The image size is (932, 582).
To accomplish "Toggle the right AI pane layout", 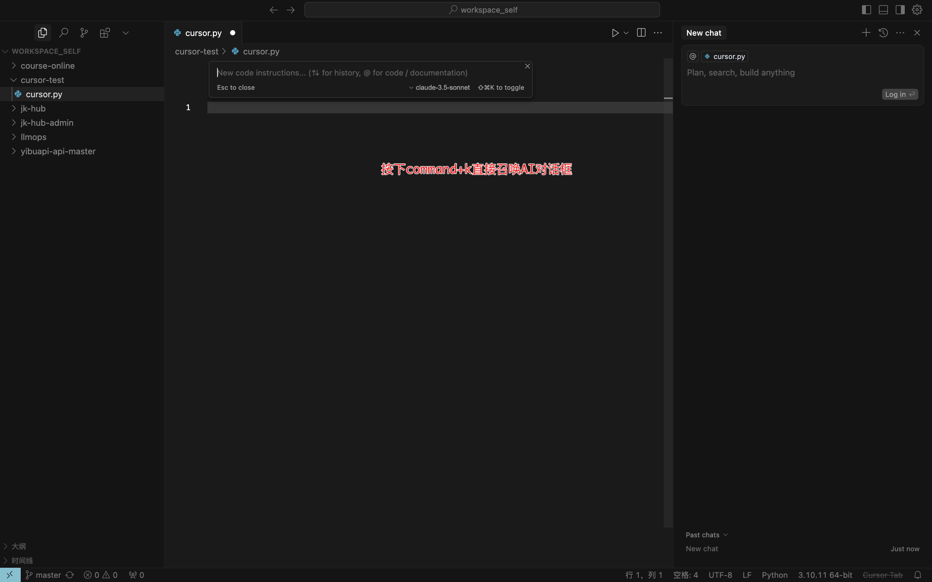I will click(x=900, y=10).
